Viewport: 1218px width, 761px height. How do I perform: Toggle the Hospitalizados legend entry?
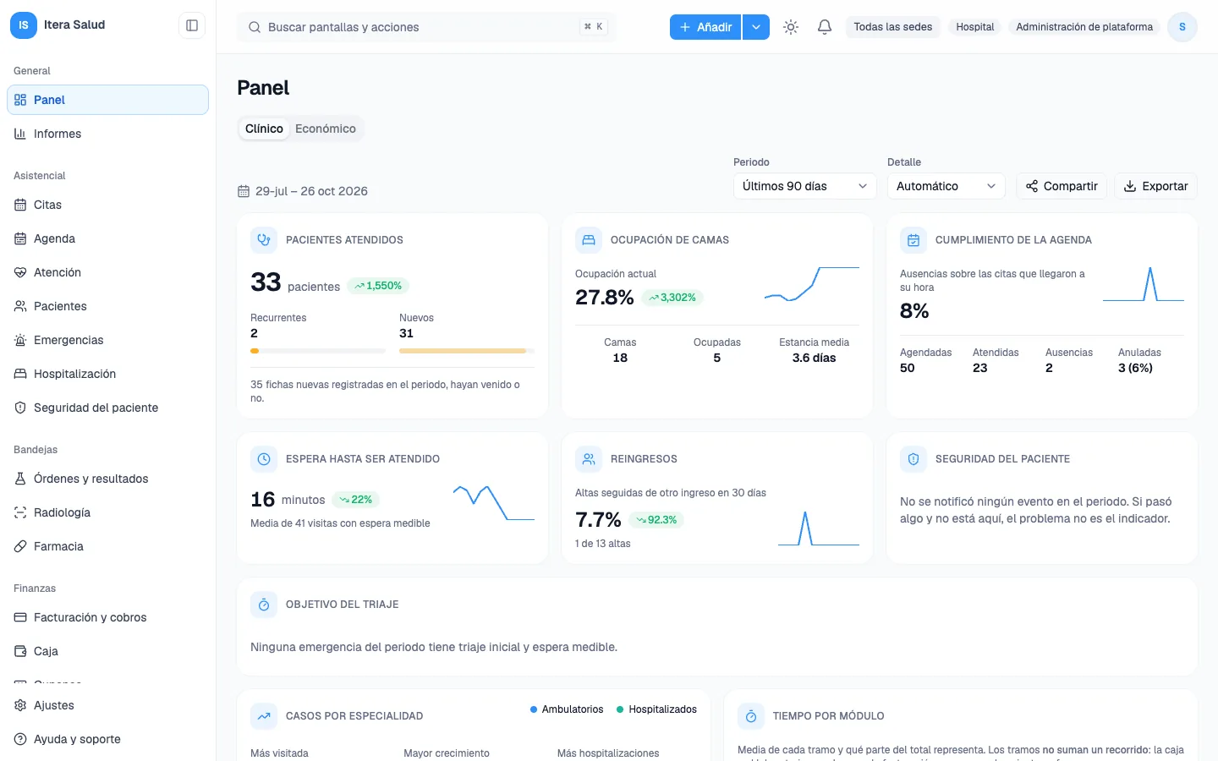point(657,709)
